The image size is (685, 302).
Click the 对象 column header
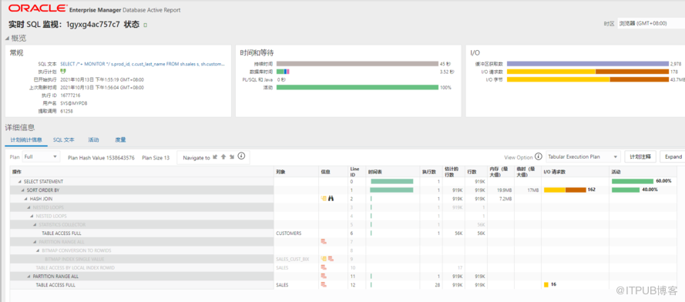[x=297, y=171]
